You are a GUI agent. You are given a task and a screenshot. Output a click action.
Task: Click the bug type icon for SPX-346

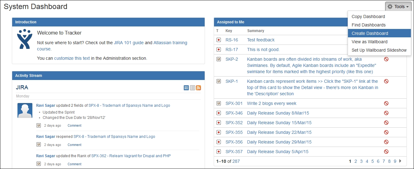click(x=219, y=113)
